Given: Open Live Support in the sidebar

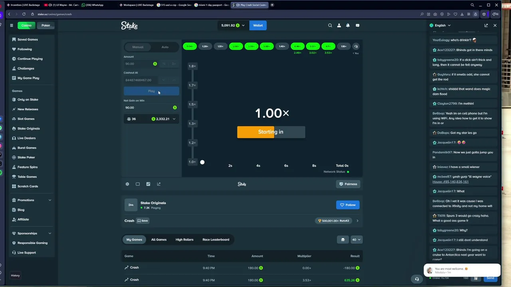Looking at the screenshot, I should pyautogui.click(x=26, y=253).
